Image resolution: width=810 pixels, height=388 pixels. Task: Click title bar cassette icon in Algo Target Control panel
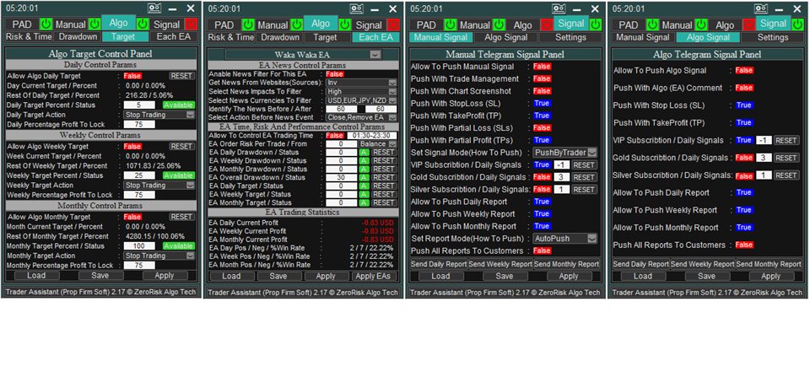tap(154, 8)
